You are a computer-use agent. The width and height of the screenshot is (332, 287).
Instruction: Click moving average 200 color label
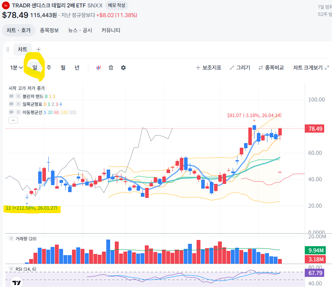click(x=72, y=112)
